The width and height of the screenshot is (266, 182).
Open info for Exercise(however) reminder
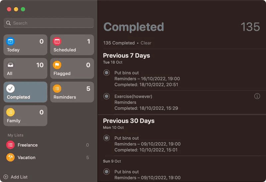(x=257, y=96)
